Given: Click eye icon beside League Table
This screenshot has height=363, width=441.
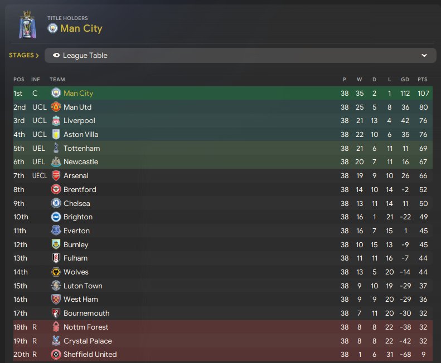Looking at the screenshot, I should [x=56, y=56].
